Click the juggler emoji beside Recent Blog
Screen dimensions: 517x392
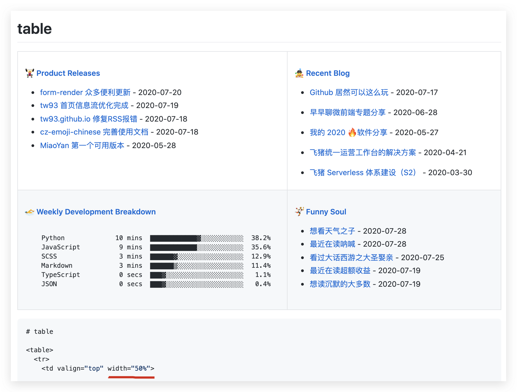tap(299, 73)
